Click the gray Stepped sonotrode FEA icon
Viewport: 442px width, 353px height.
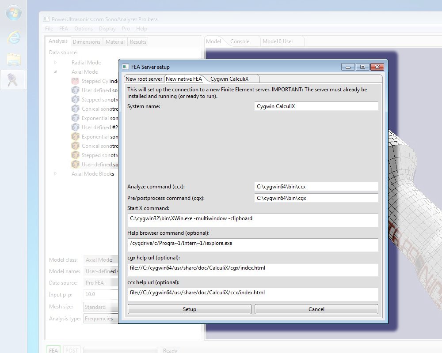click(75, 100)
